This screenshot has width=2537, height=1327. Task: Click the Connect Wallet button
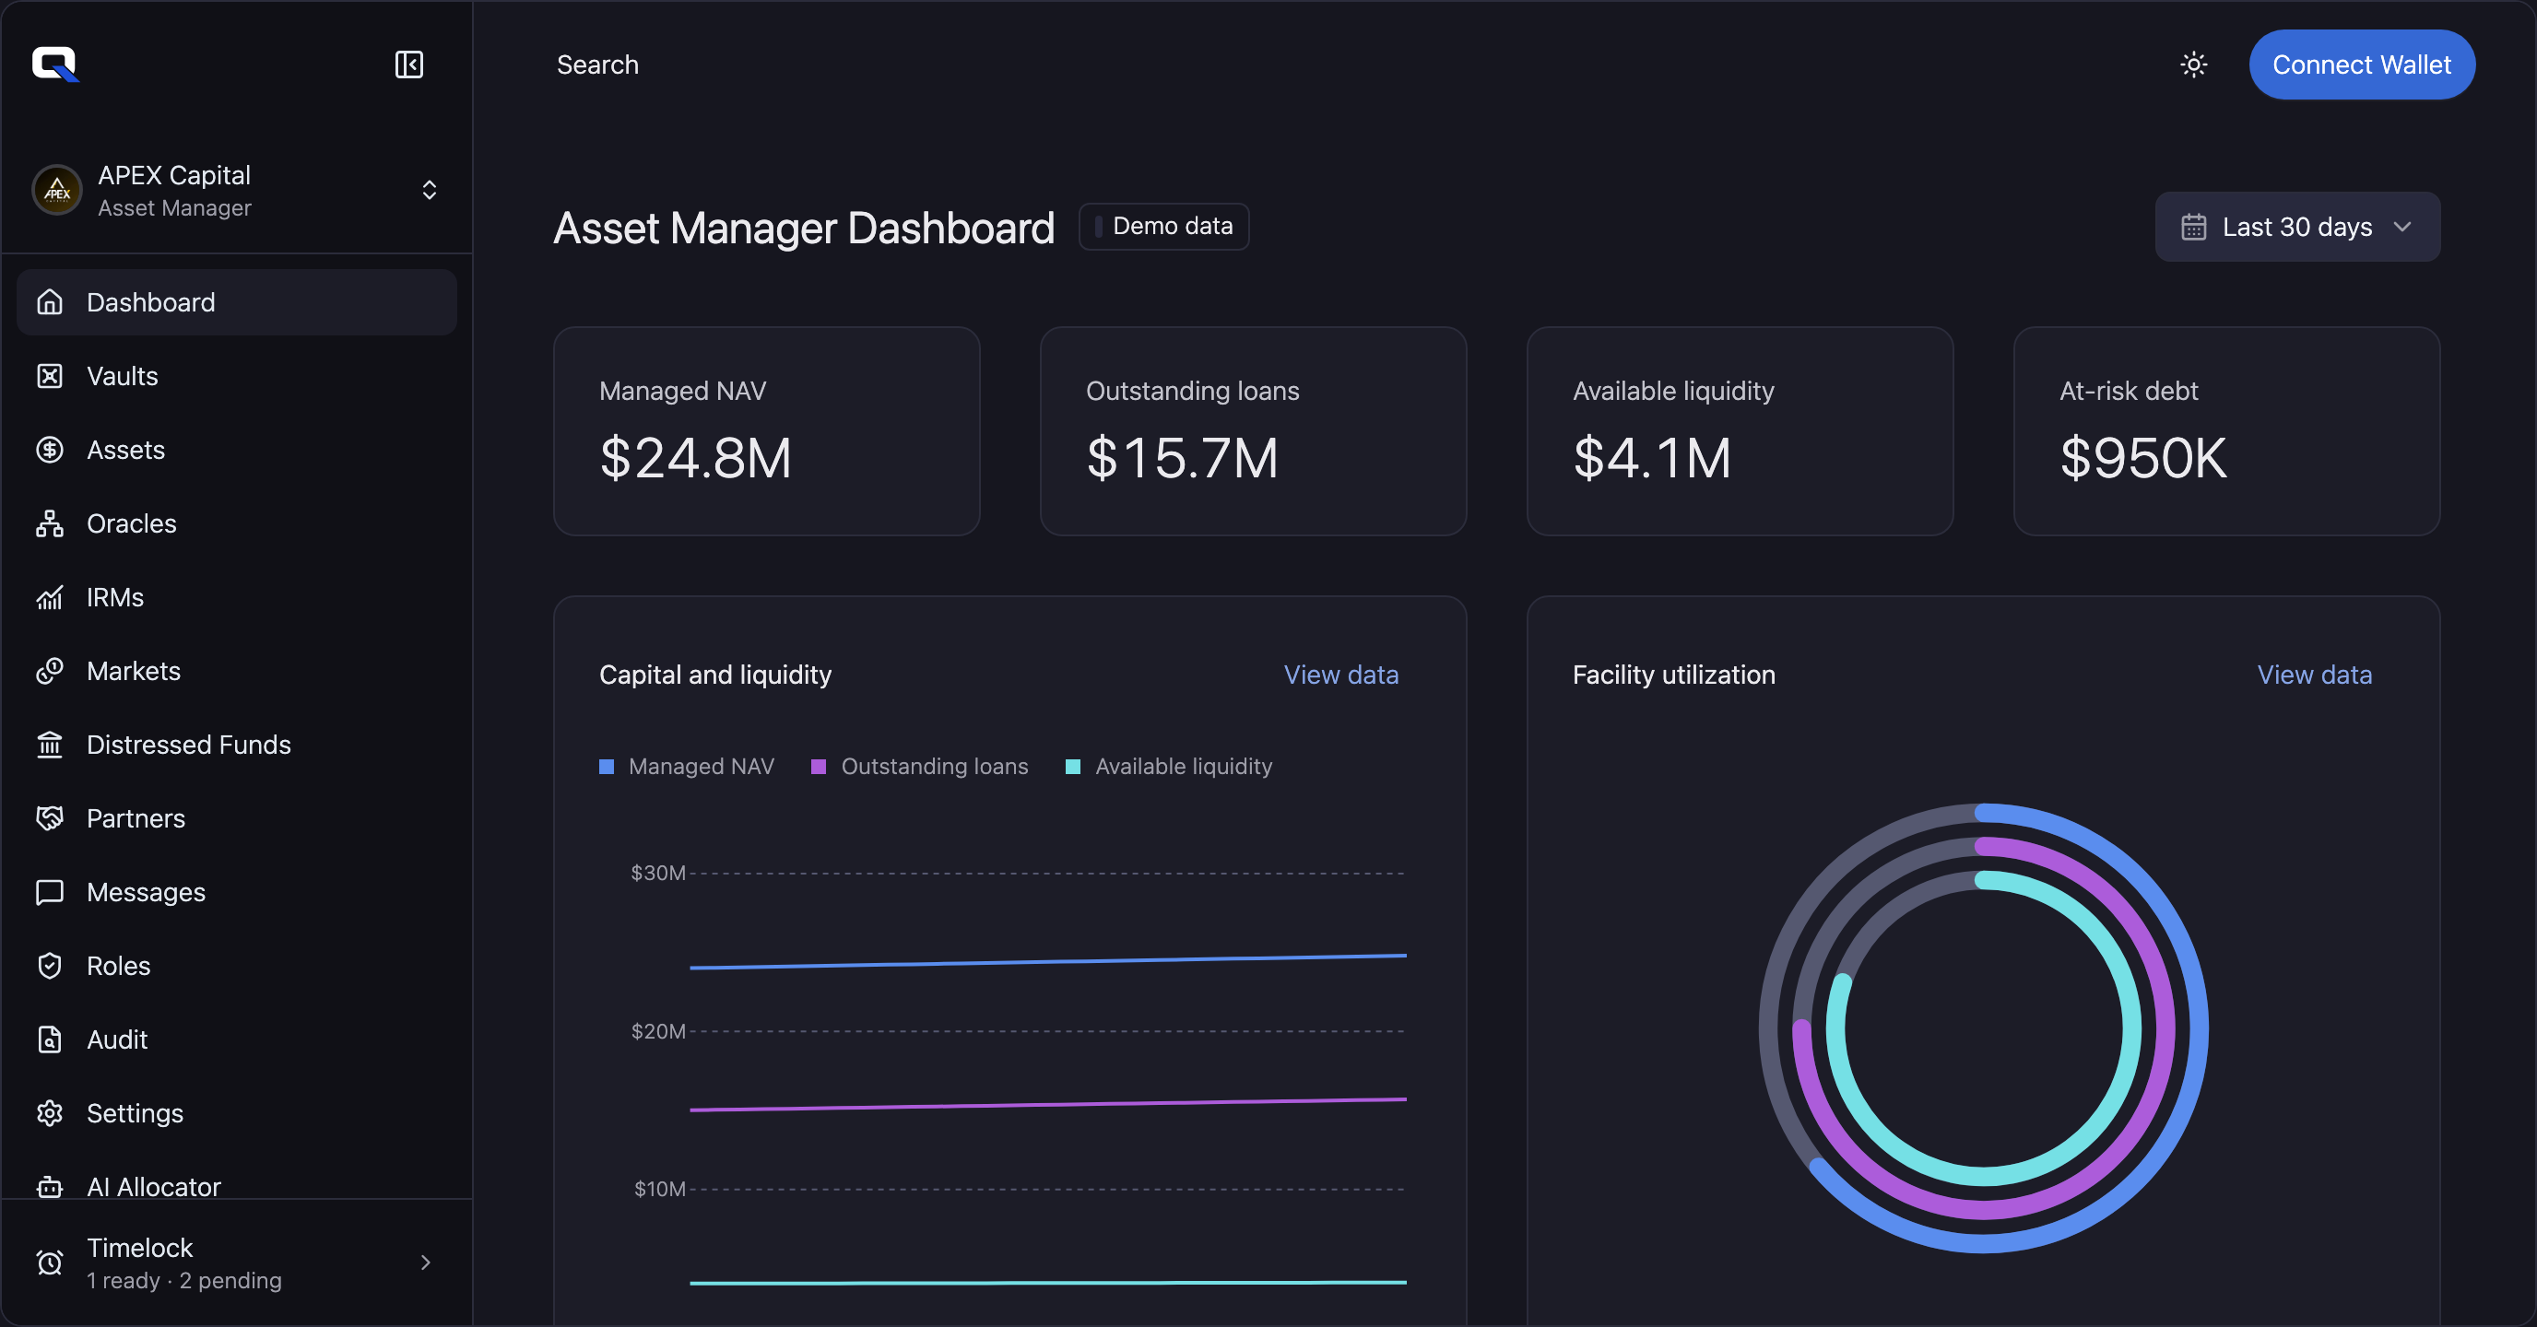pos(2361,65)
